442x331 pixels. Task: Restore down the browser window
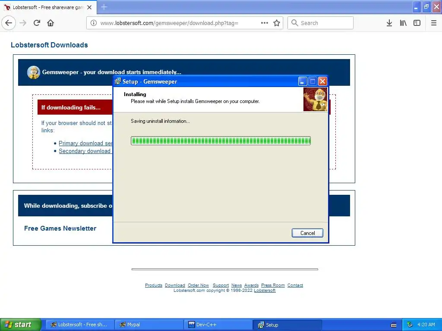(426, 7)
